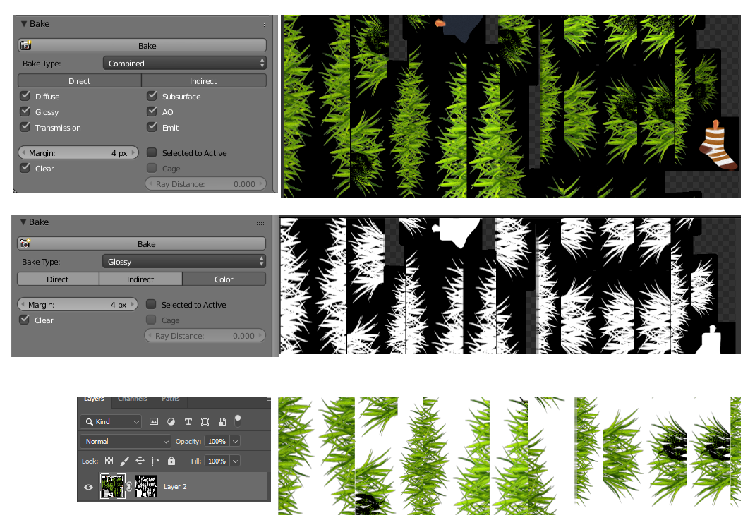The image size is (743, 525).
Task: Select the lock transparent pixels icon
Action: pyautogui.click(x=109, y=461)
